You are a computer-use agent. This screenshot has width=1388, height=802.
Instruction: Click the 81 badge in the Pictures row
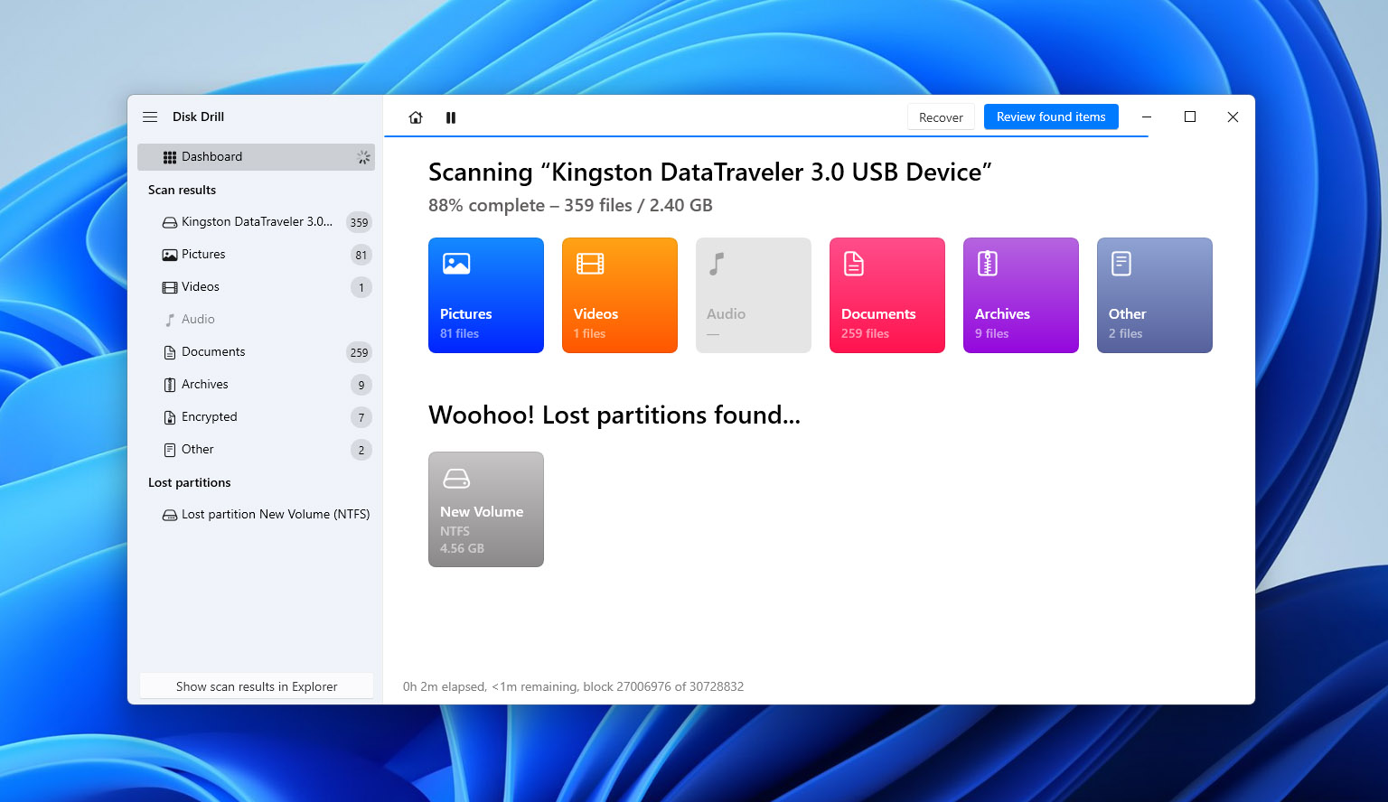(361, 255)
